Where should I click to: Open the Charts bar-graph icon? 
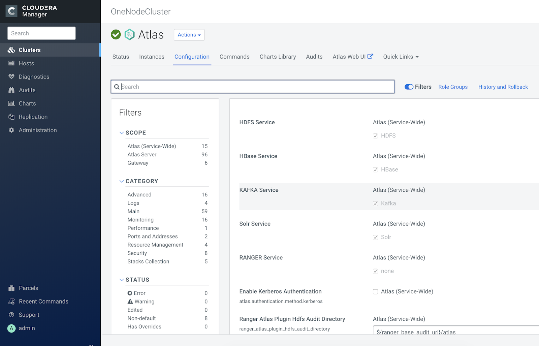click(11, 103)
